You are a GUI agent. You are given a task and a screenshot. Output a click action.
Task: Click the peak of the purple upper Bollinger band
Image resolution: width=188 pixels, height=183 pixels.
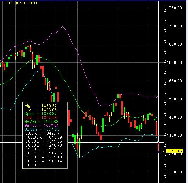[62, 27]
